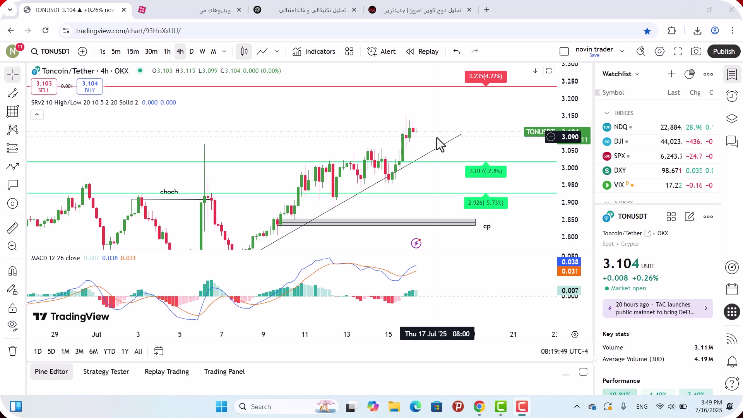
Task: Open the indicator templates grid
Action: pos(349,51)
